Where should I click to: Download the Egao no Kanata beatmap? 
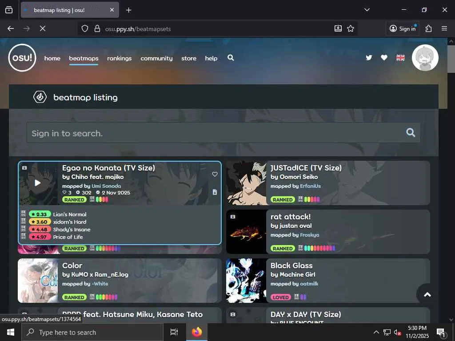point(215,192)
